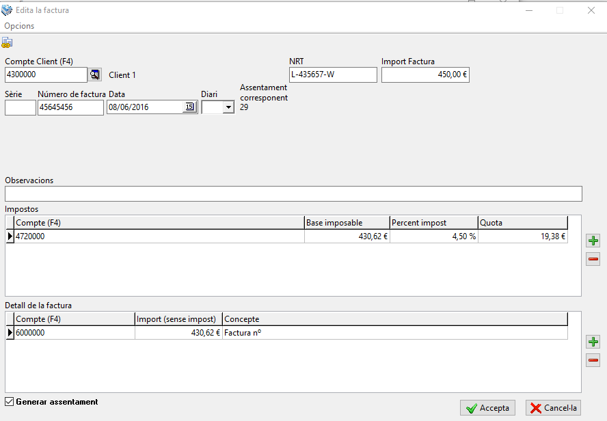Click into the Sèrie input field

(21, 107)
